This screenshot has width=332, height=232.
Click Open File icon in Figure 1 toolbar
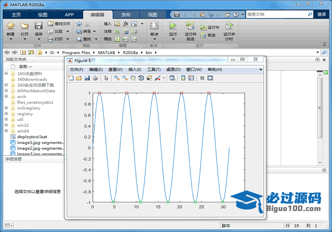pyautogui.click(x=79, y=78)
